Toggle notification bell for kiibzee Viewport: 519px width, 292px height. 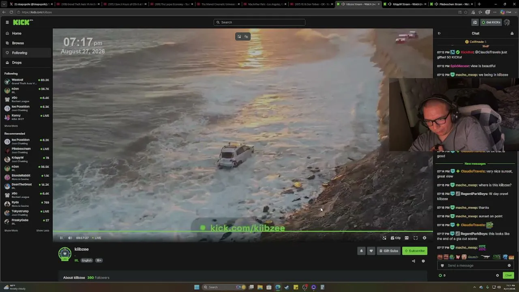[361, 251]
